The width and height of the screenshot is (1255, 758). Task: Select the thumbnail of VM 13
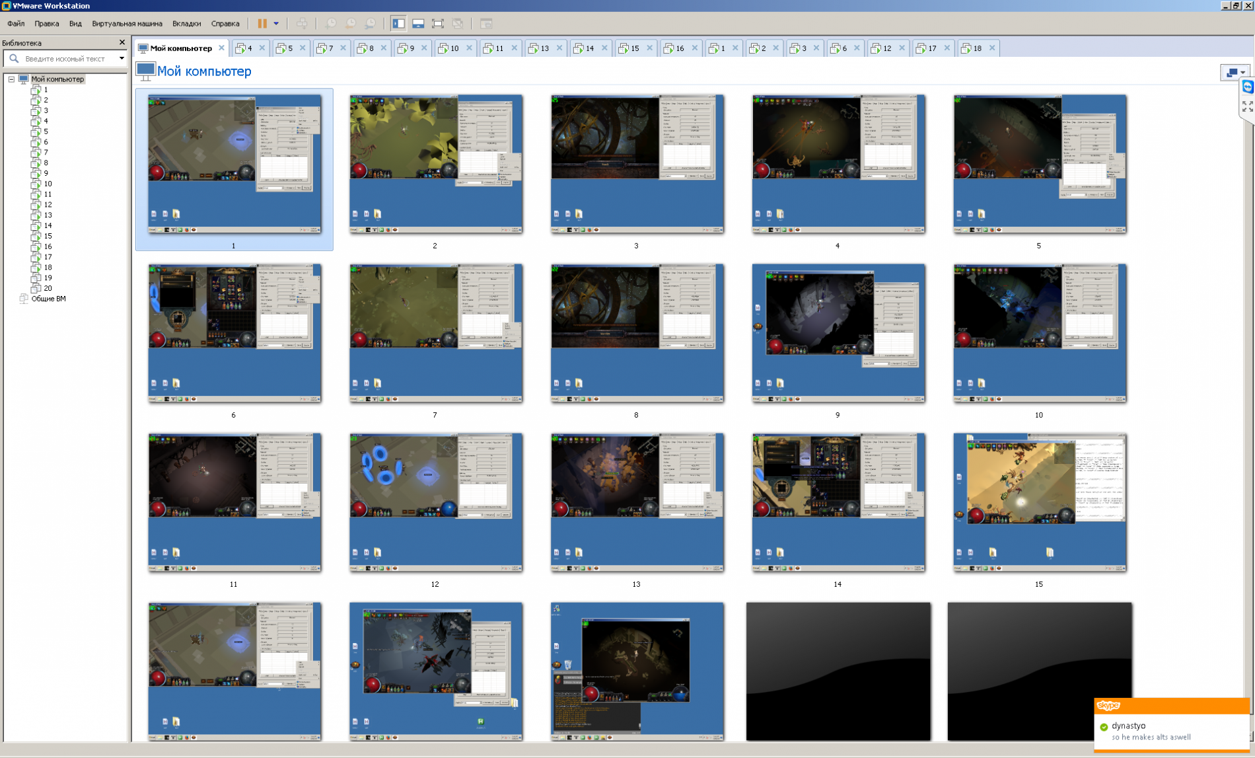[637, 502]
